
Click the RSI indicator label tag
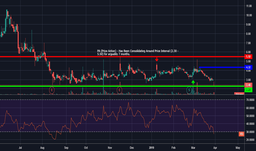(241, 134)
